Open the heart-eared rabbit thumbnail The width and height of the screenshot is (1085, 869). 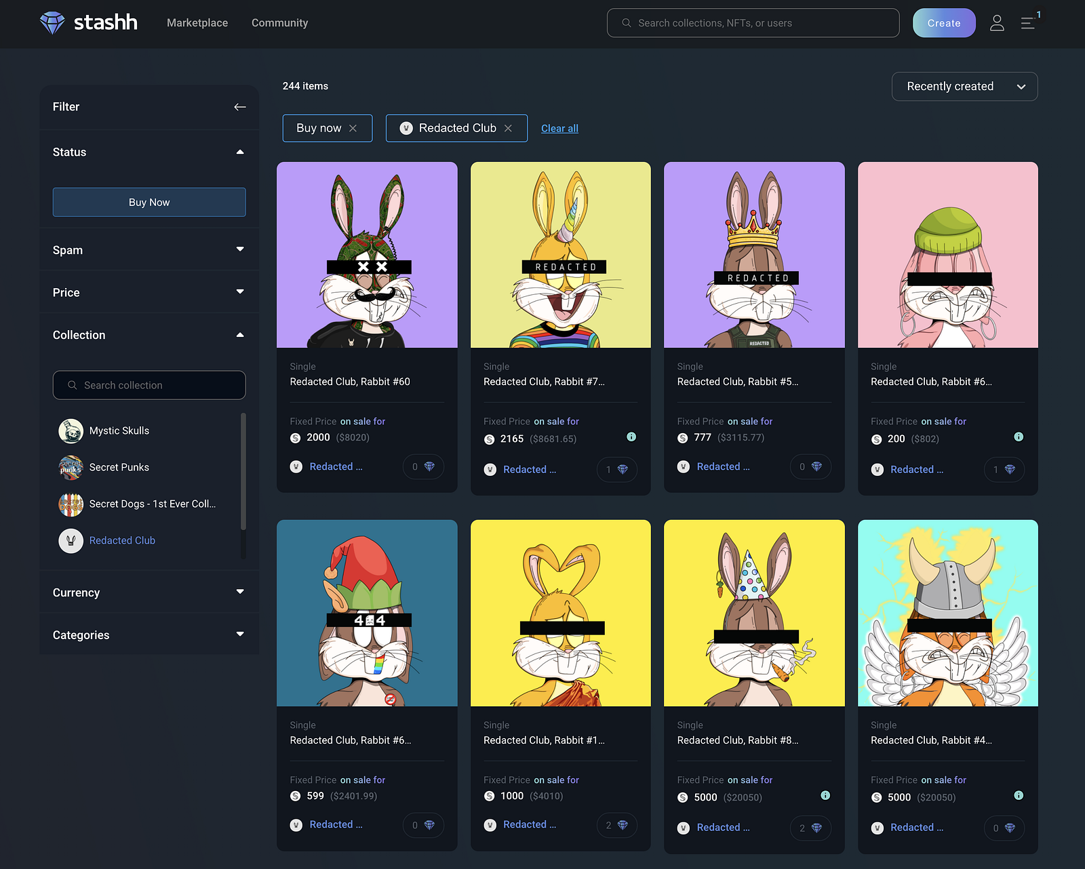[561, 613]
